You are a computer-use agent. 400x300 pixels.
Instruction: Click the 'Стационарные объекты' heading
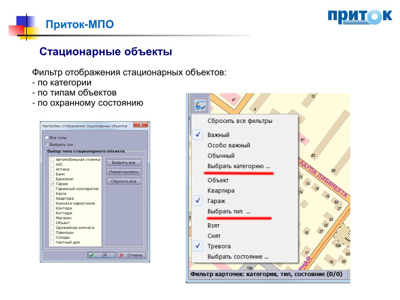coord(106,52)
